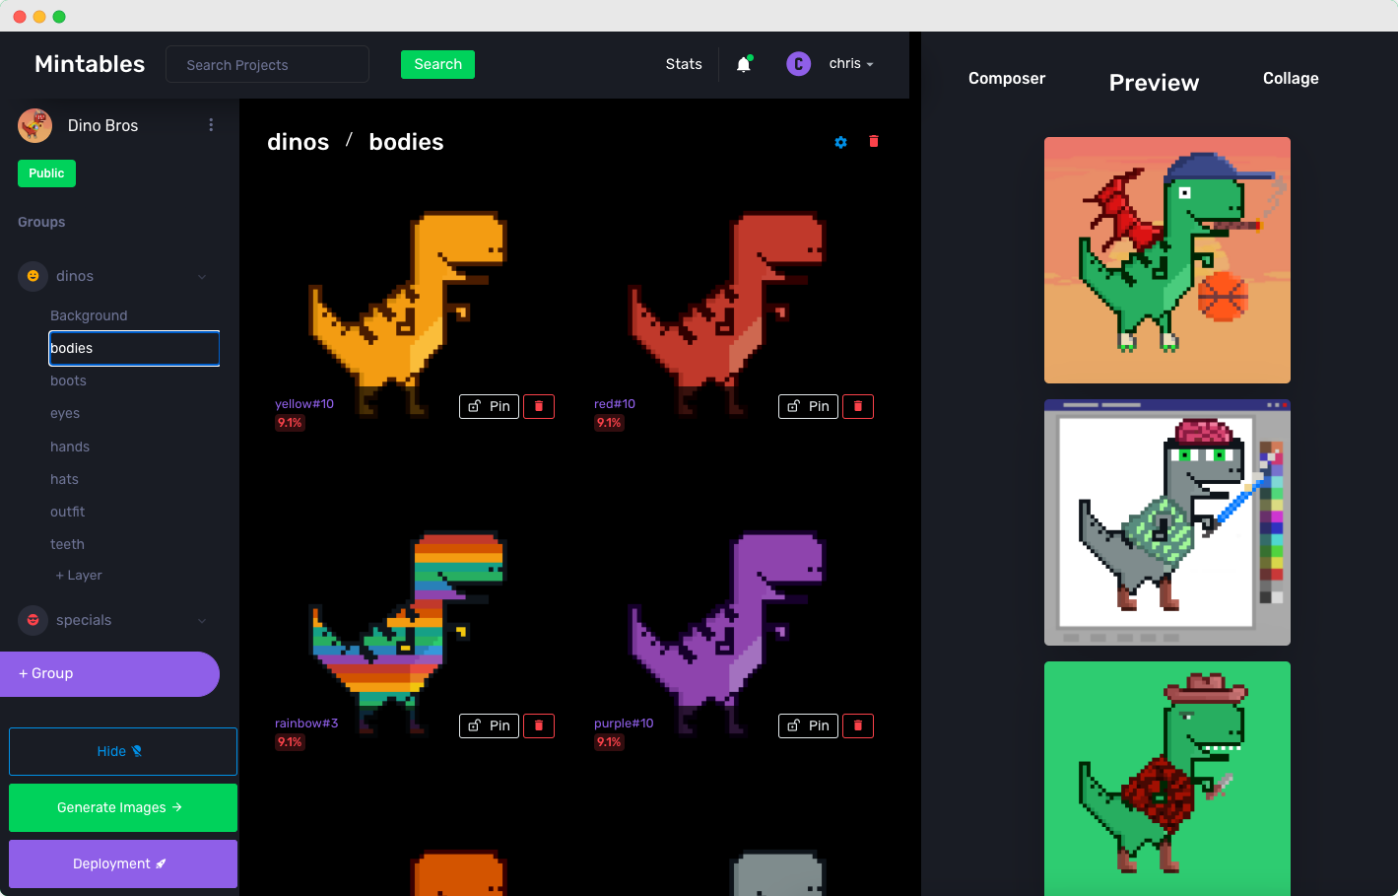Open the notifications bell icon
The image size is (1398, 896).
(x=744, y=64)
